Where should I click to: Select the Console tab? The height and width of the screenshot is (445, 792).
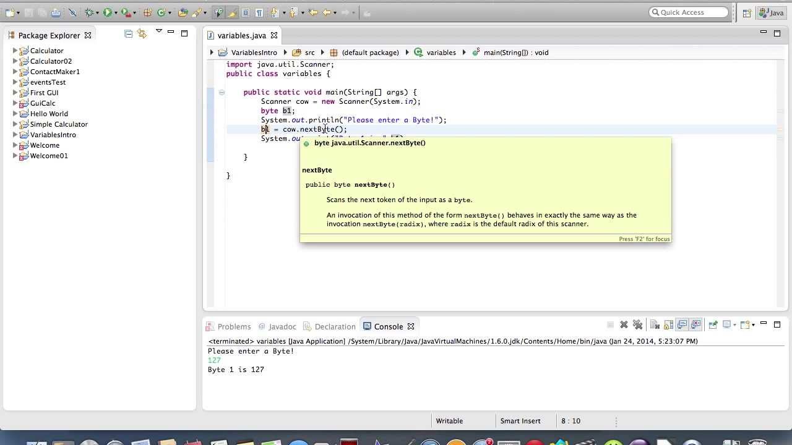[x=389, y=326]
